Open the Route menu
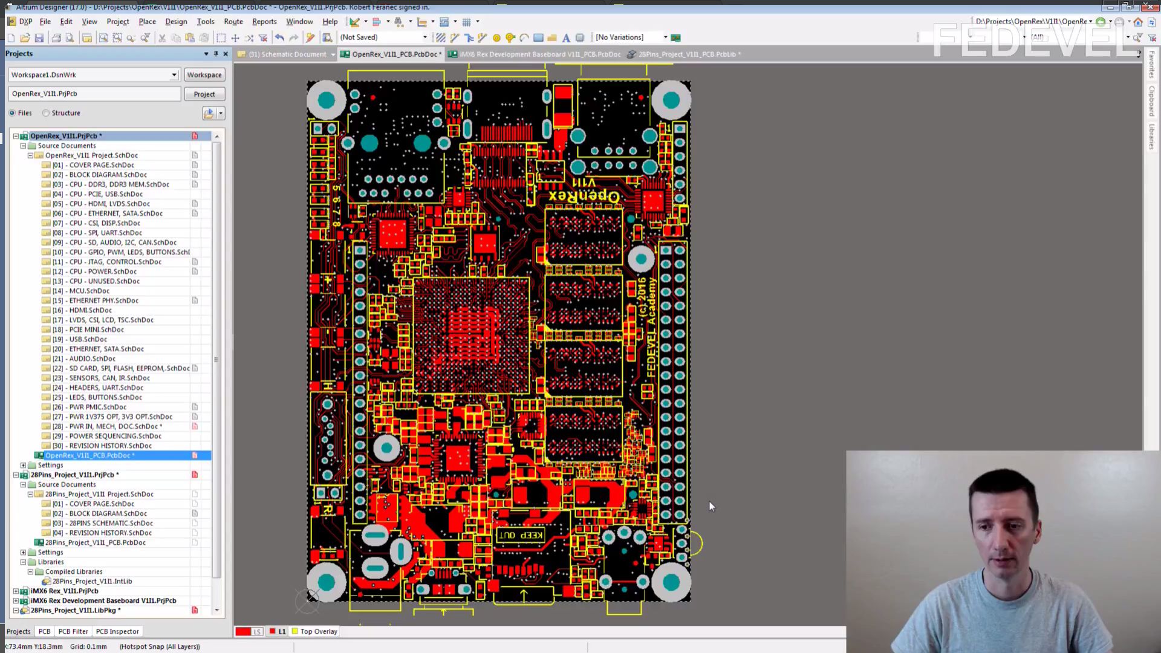1161x653 pixels. [x=233, y=21]
